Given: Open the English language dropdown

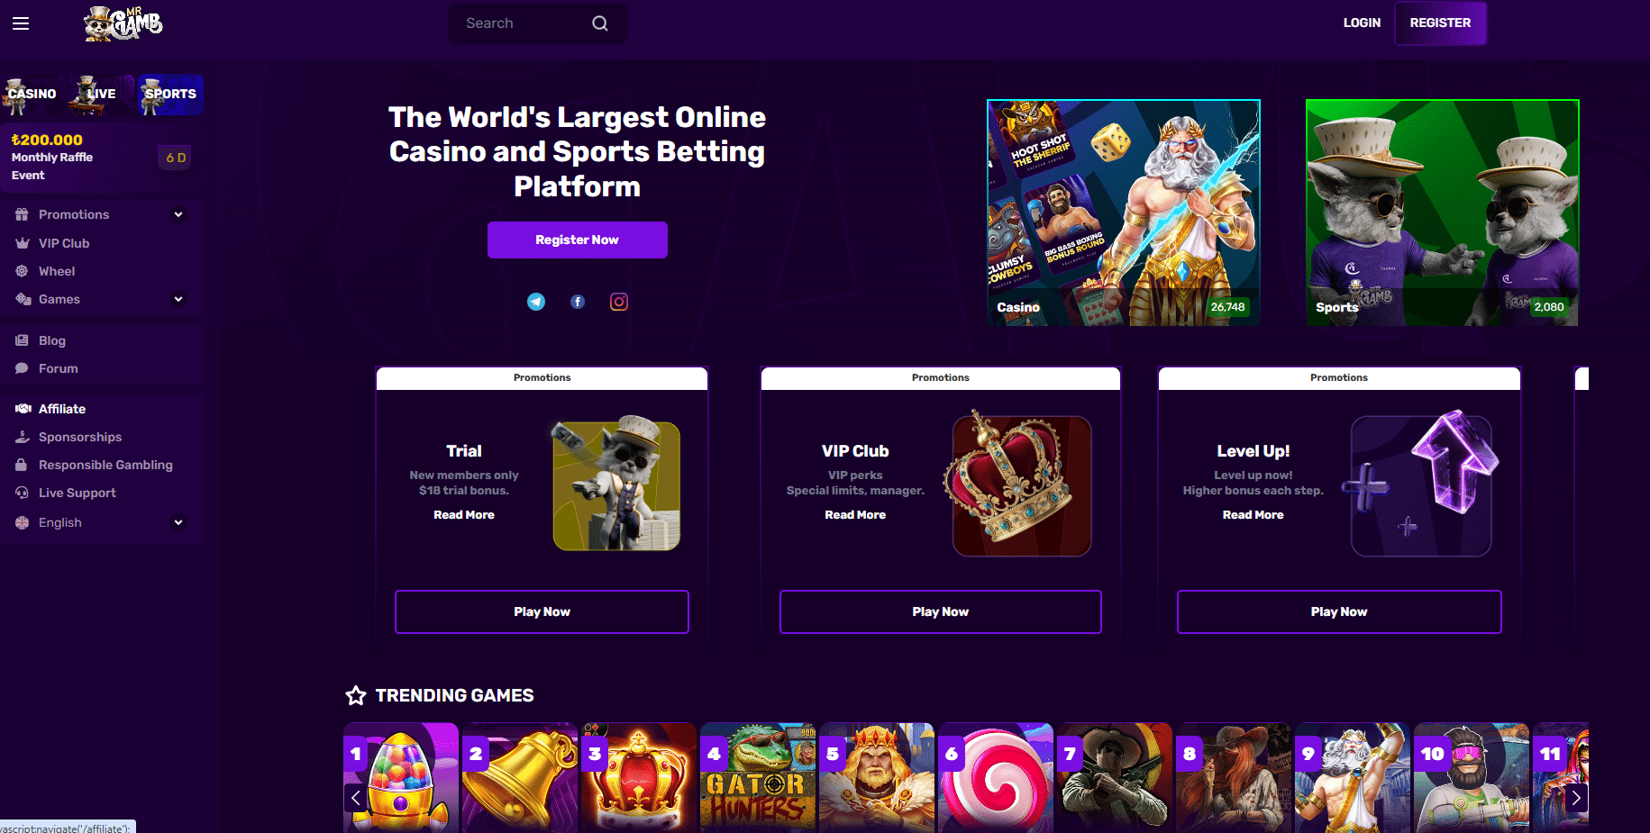Looking at the screenshot, I should coord(99,522).
